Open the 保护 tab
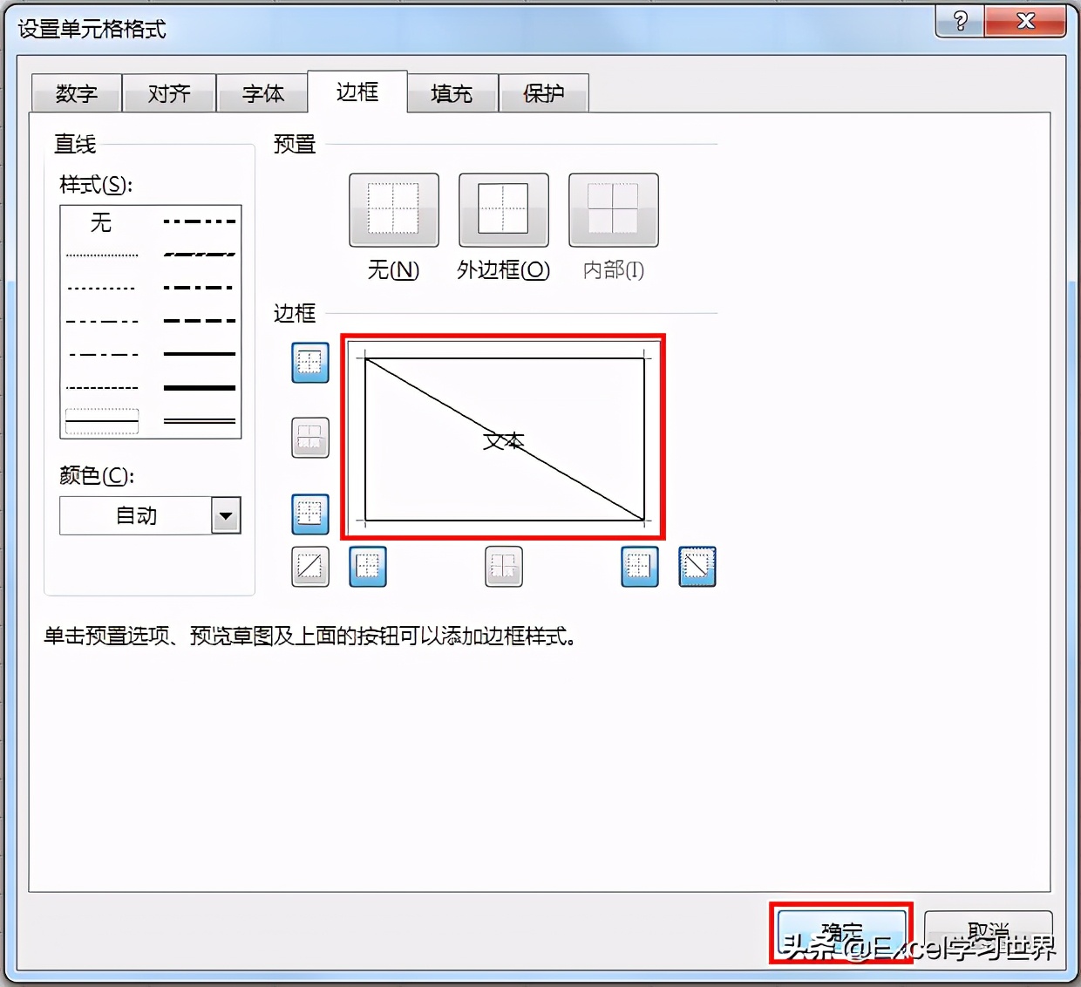Image resolution: width=1081 pixels, height=987 pixels. tap(544, 93)
